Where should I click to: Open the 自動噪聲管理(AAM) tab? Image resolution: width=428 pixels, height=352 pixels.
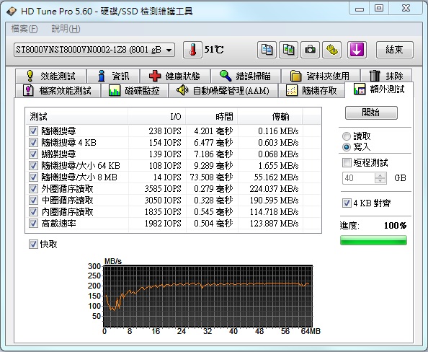(223, 90)
